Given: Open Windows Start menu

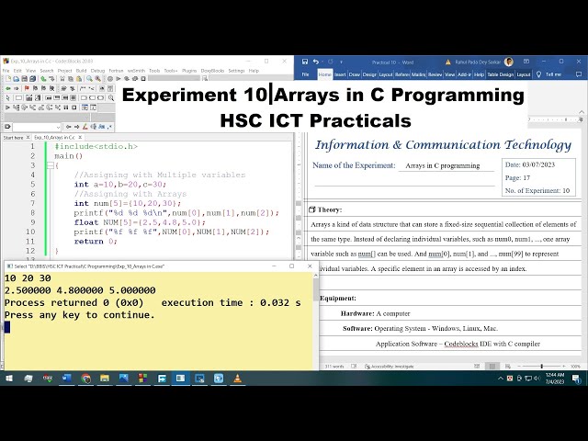Looking at the screenshot, I should click(x=8, y=379).
